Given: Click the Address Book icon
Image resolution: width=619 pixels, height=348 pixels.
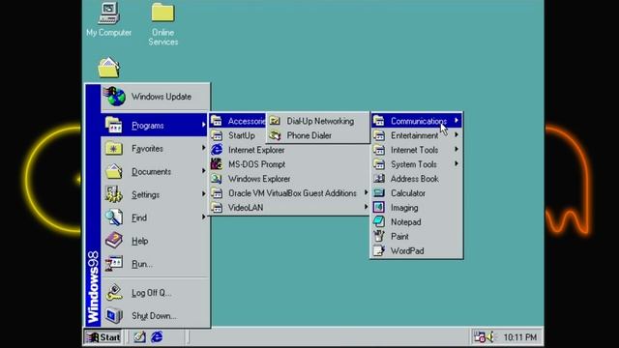Looking at the screenshot, I should pyautogui.click(x=379, y=179).
